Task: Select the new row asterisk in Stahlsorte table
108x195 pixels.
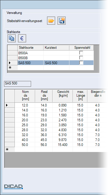Action: click(12, 68)
